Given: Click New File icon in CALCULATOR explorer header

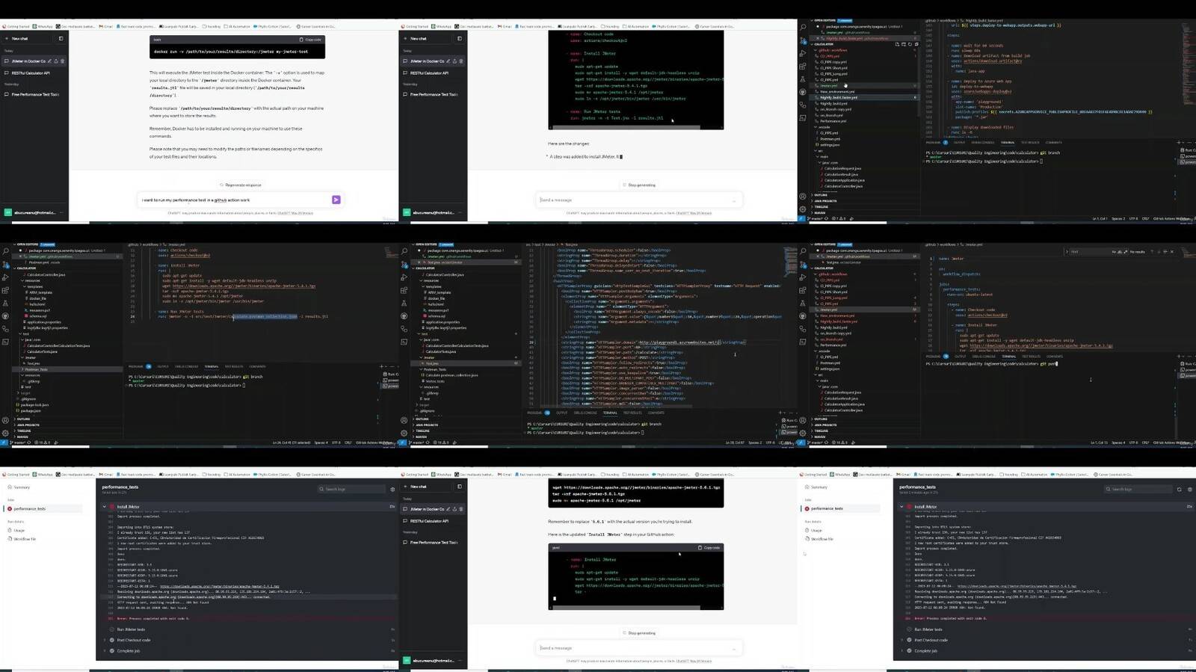Looking at the screenshot, I should [x=897, y=44].
